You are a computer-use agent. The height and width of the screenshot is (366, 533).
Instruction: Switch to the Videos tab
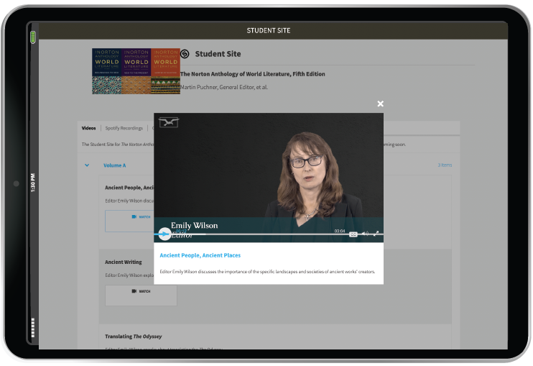click(89, 128)
